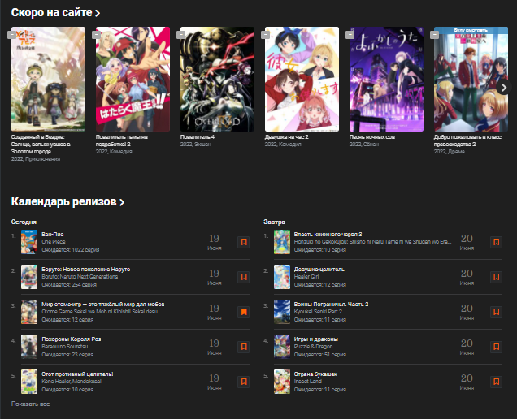Open Otome Game Sekai small thumbnail
517x419 pixels.
pyautogui.click(x=29, y=312)
